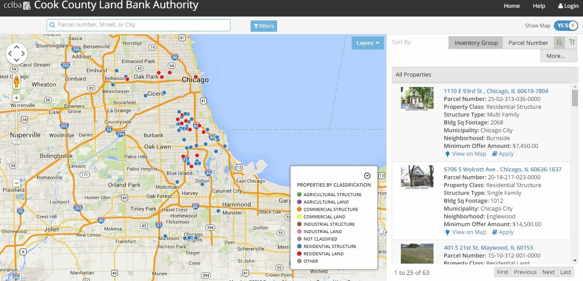Click the Industrial Land pink legend swatch

coord(299,231)
